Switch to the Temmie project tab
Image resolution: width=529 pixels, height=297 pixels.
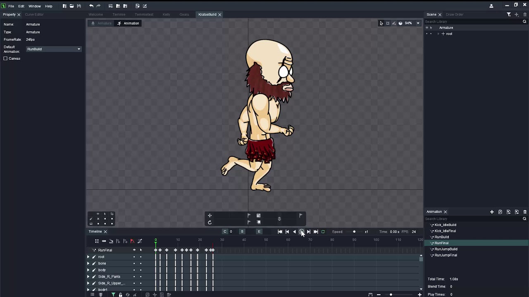(119, 14)
